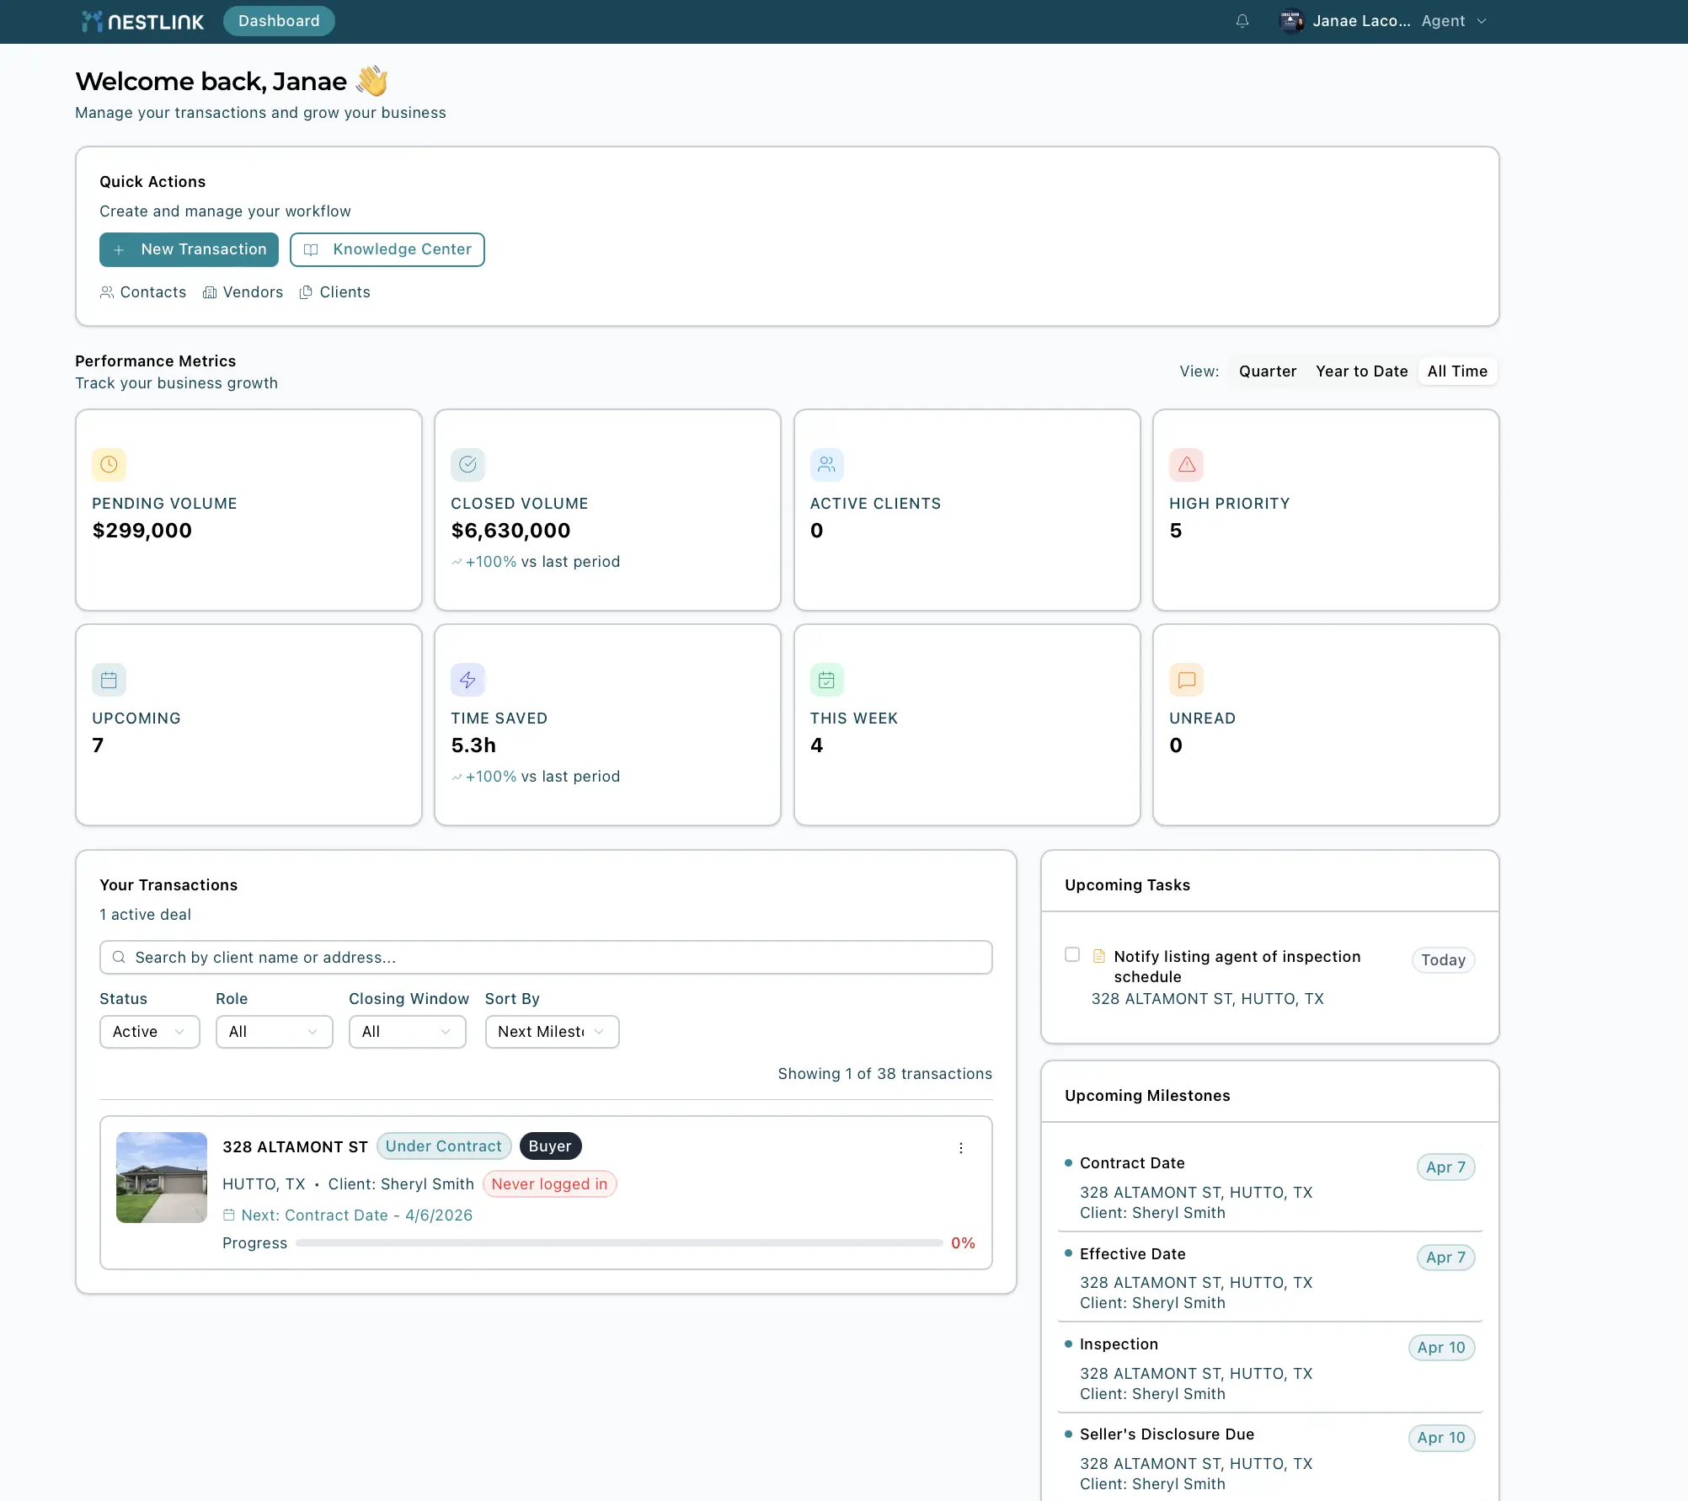
Task: Click the Time Saved lightning icon
Action: coord(467,680)
